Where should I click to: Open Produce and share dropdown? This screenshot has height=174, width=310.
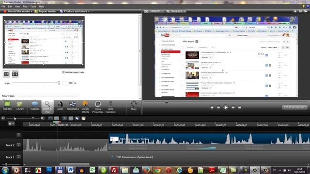75,11
